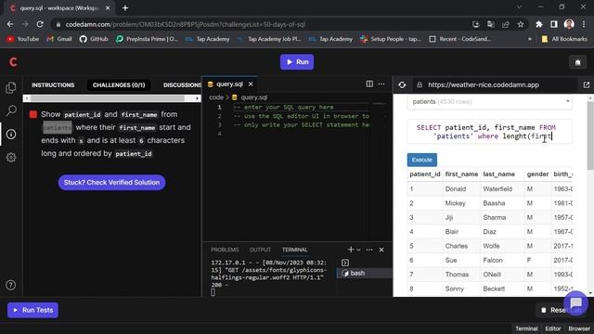Screen dimensions: 594x334
Task: Show more bookmarks chevron
Action: pos(530,39)
